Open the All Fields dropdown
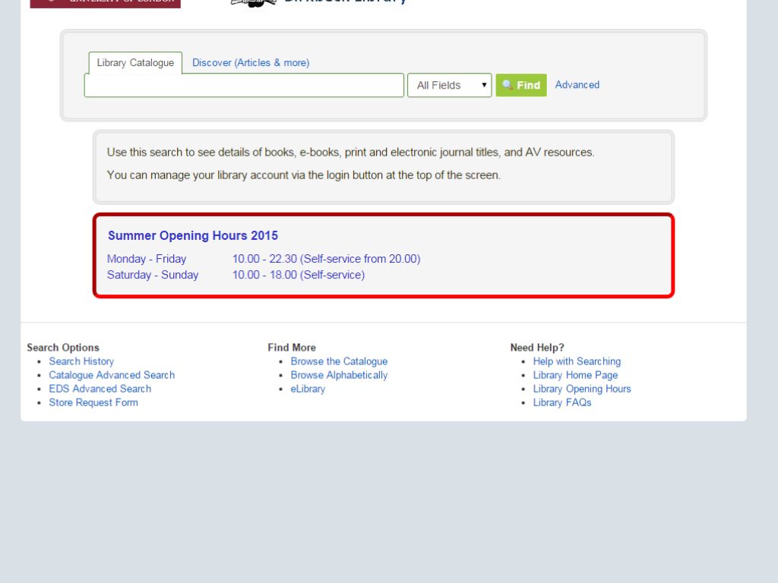This screenshot has height=583, width=778. 450,85
